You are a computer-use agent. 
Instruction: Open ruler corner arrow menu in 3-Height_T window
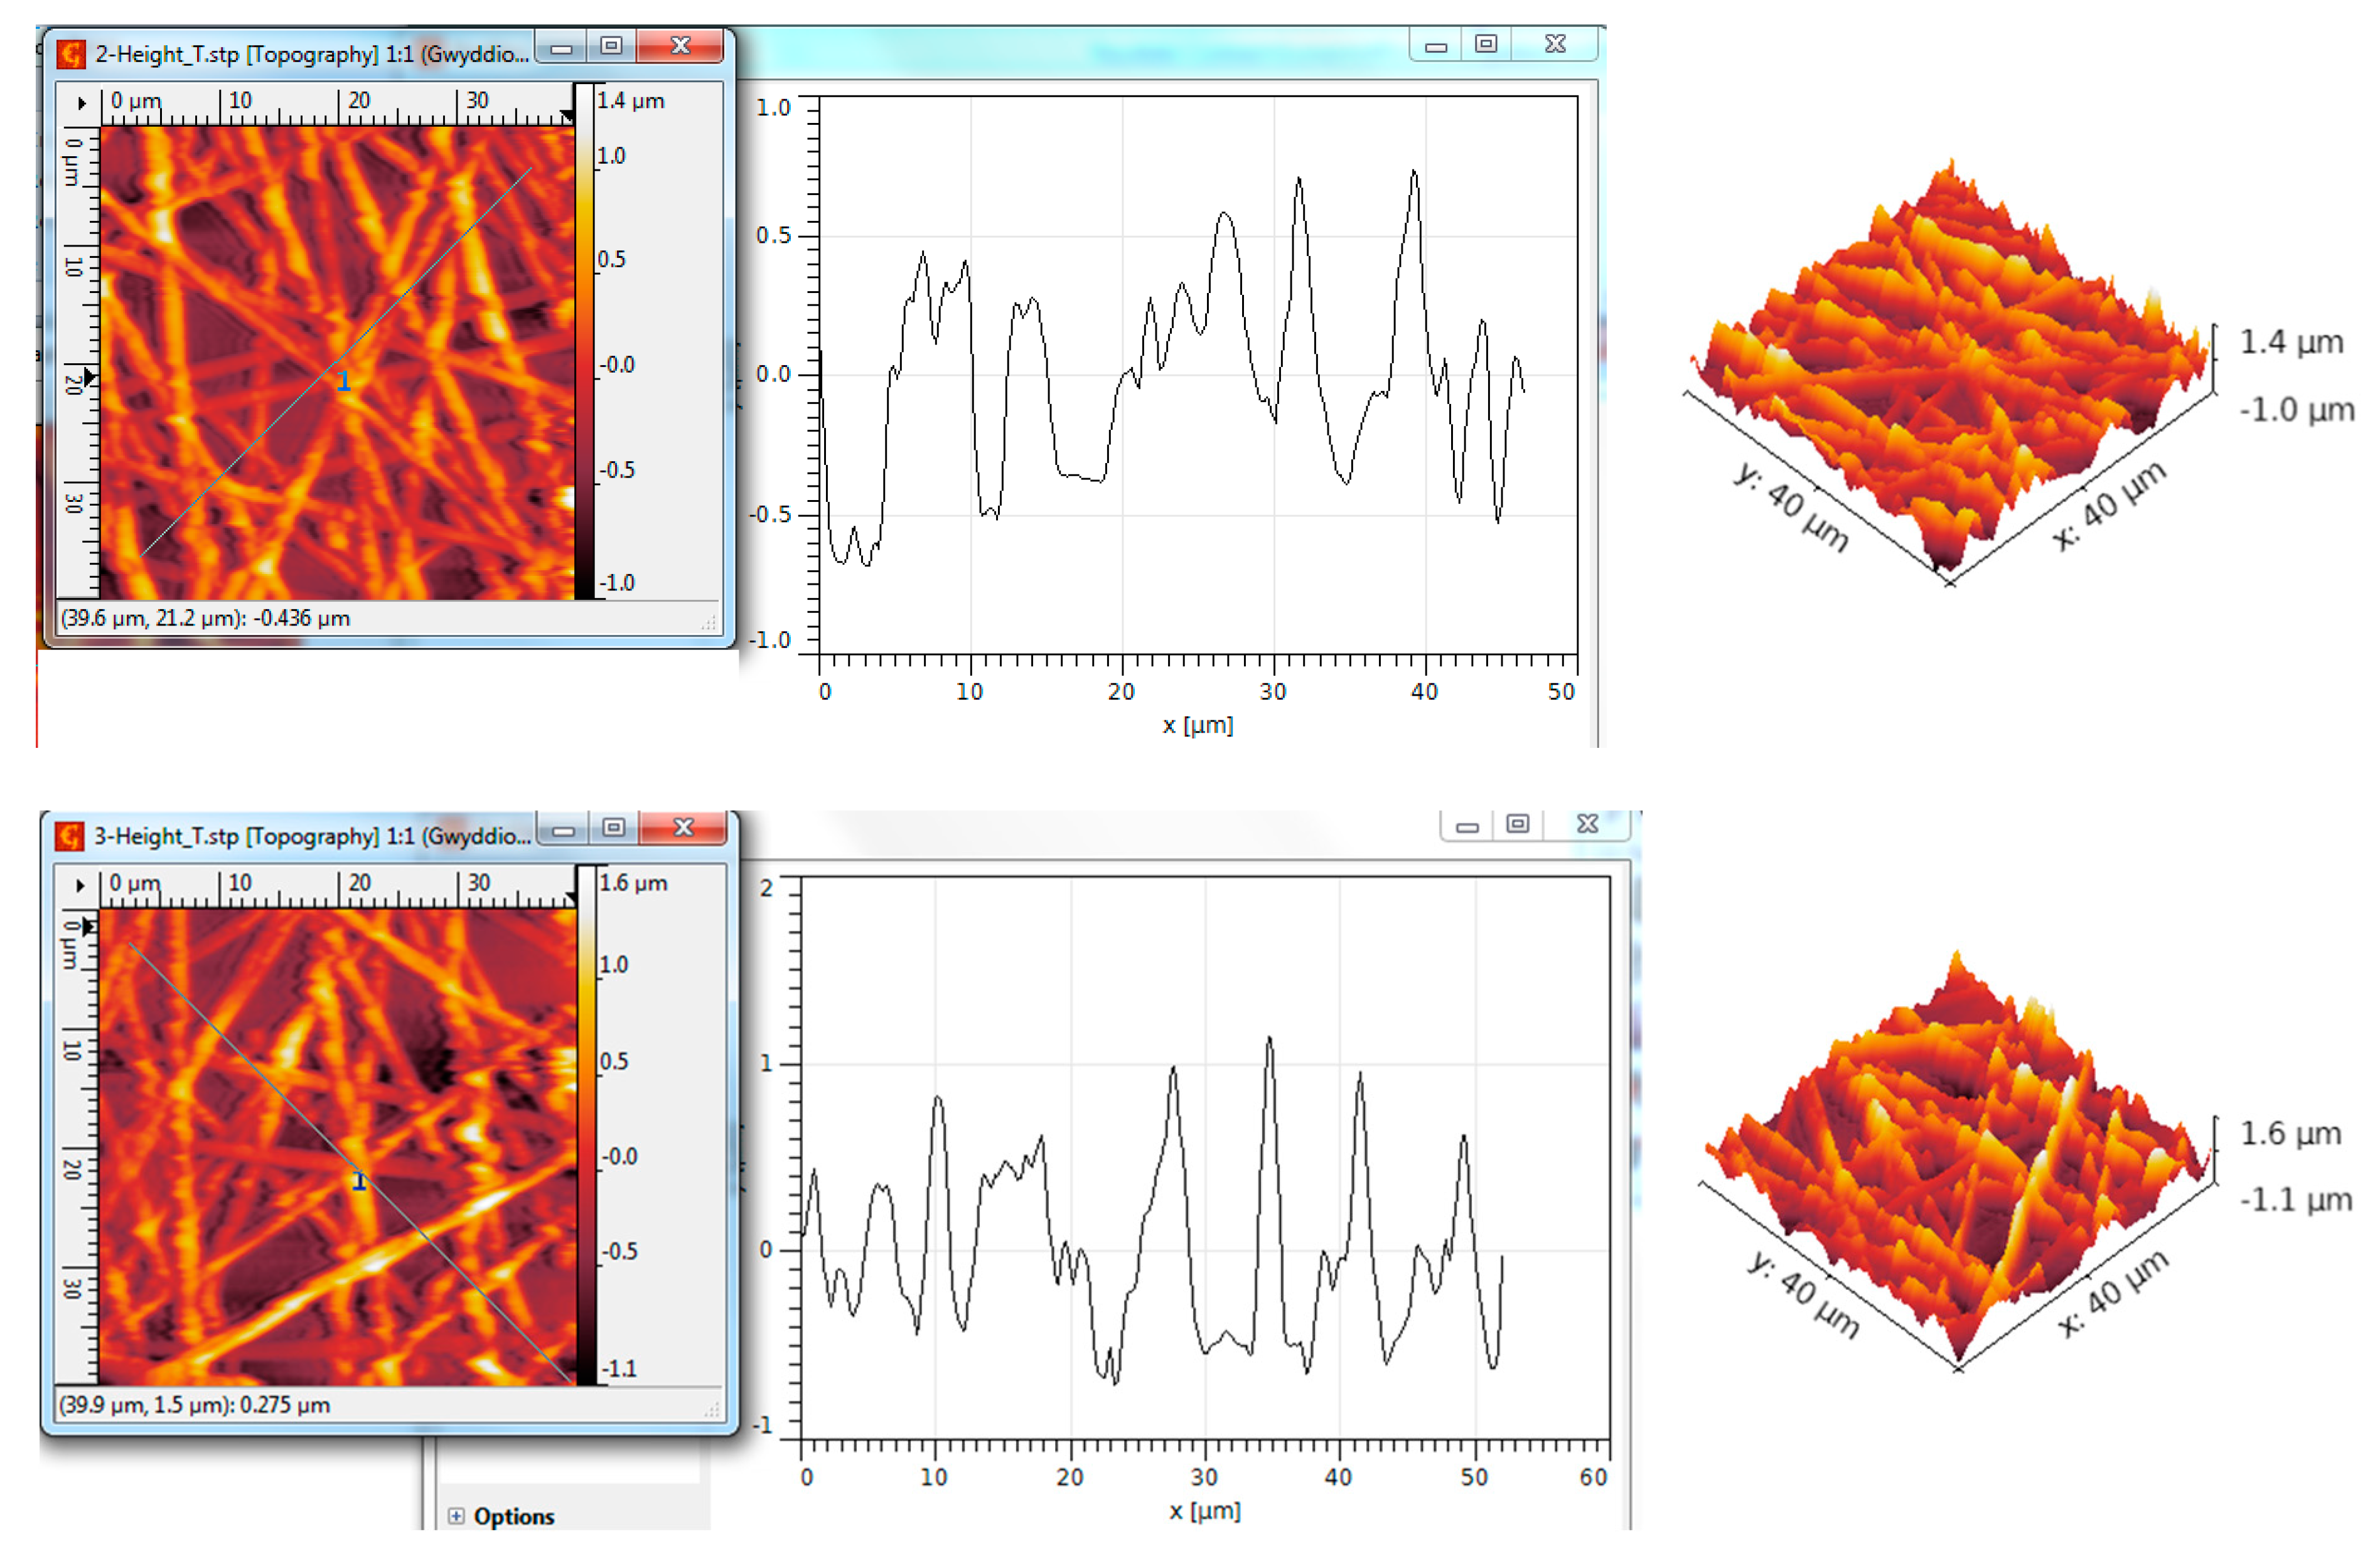pyautogui.click(x=80, y=885)
